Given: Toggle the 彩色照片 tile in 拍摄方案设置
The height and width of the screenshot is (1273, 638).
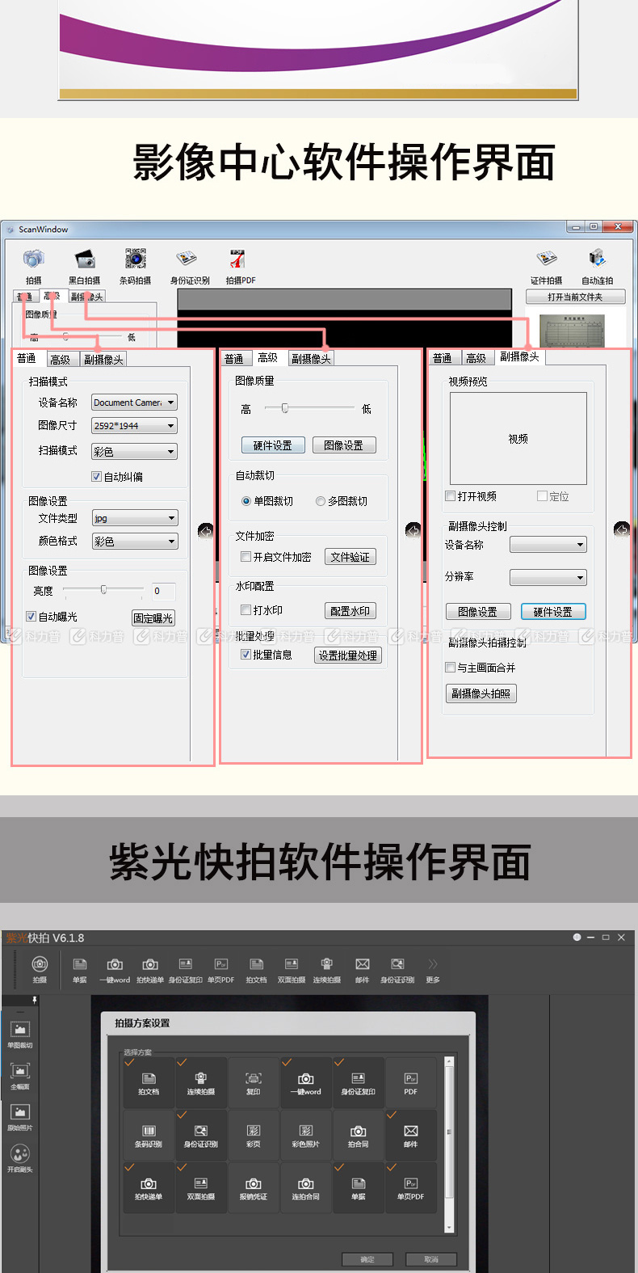Looking at the screenshot, I should [x=306, y=1136].
